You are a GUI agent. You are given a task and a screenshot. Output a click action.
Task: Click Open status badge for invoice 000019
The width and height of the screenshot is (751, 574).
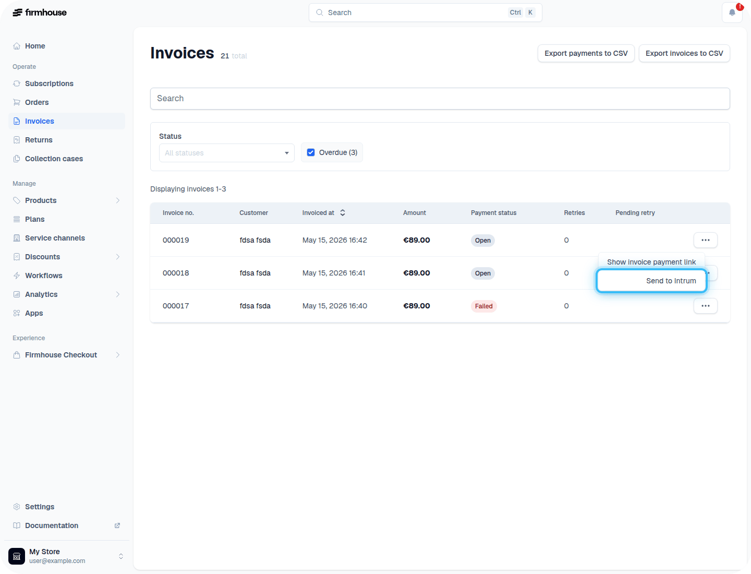coord(483,241)
